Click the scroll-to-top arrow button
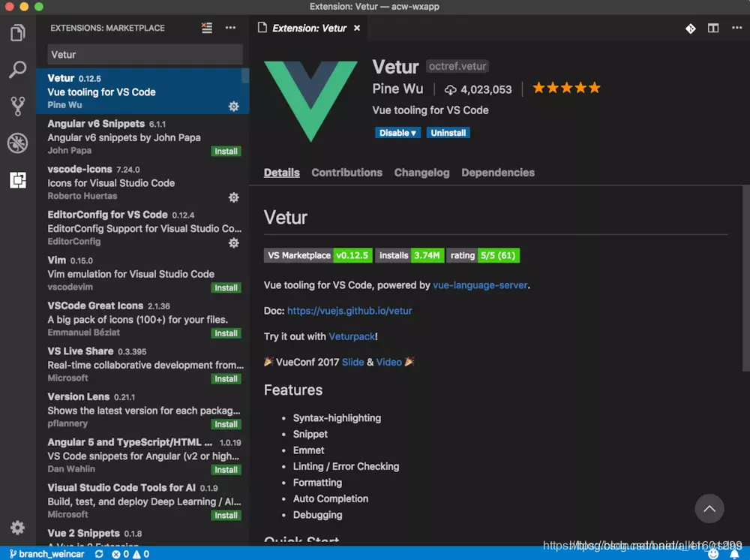Screen dimensions: 750x560 point(709,508)
